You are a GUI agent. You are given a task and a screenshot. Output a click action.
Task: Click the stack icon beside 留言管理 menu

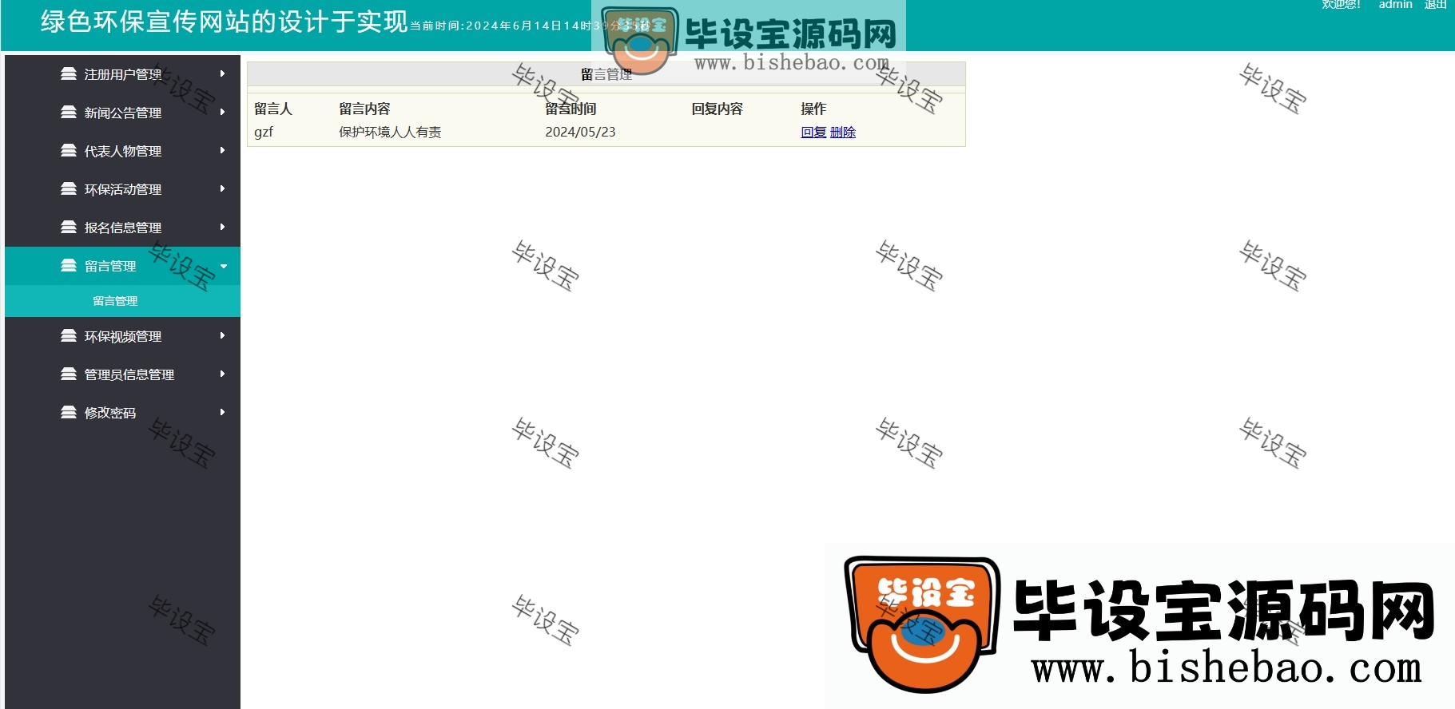click(69, 265)
